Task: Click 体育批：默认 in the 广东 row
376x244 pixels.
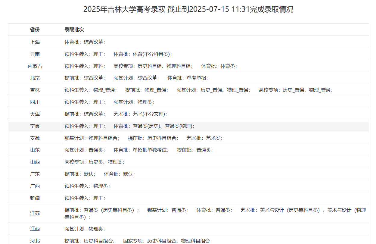Action: (x=119, y=174)
